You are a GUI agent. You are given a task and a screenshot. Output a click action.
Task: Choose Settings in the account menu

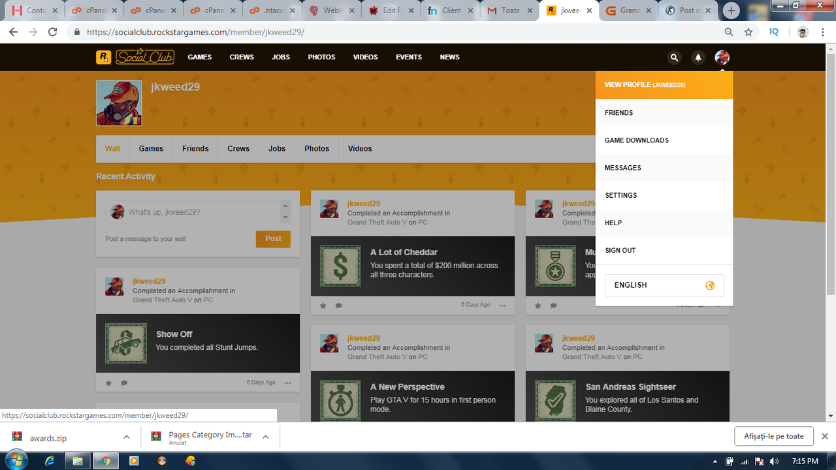(x=664, y=195)
